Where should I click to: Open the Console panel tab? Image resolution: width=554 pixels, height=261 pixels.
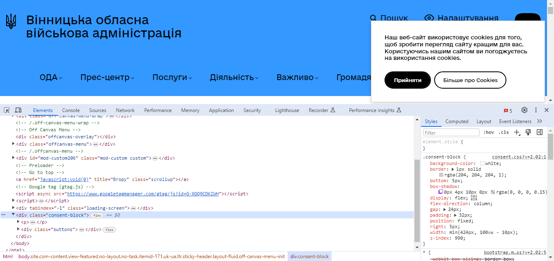[x=71, y=110]
